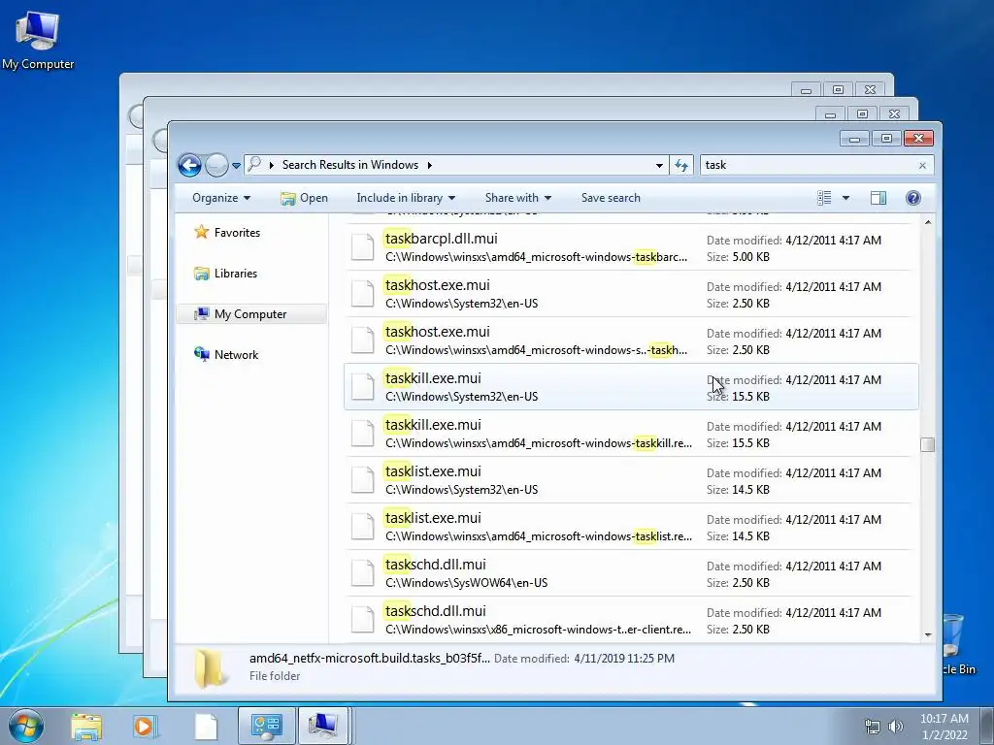Screen dimensions: 994x745
Task: Click file icon of taskschd.dll.mui in SysWOW64
Action: pos(363,572)
